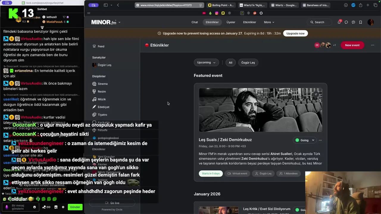The width and height of the screenshot is (381, 214).
Task: Select the highlighted Etkinlikler nav tab
Action: pyautogui.click(x=212, y=22)
